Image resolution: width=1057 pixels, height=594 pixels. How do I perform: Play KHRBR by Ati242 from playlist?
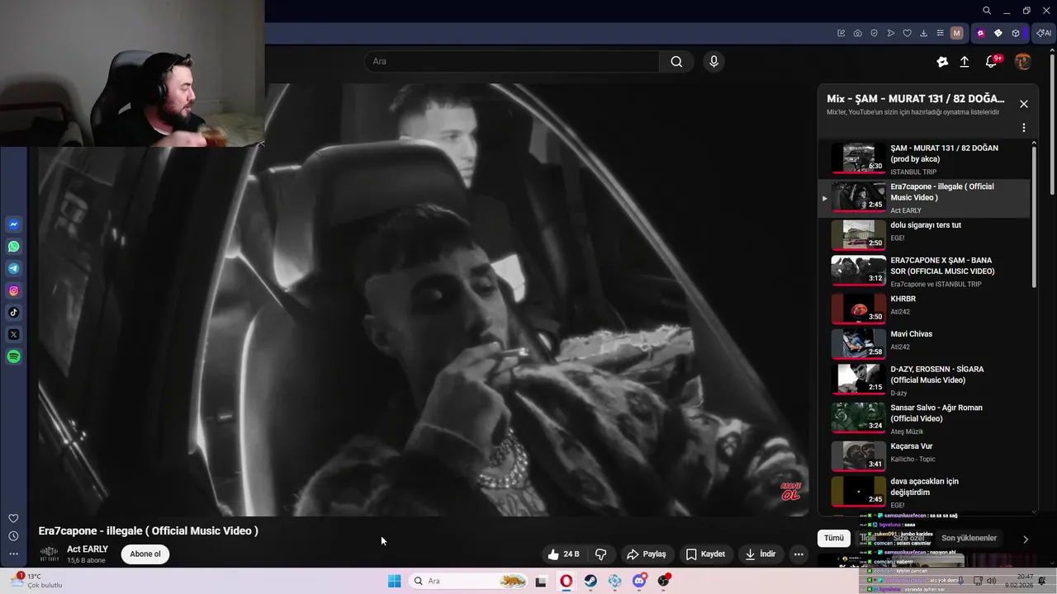(x=923, y=308)
